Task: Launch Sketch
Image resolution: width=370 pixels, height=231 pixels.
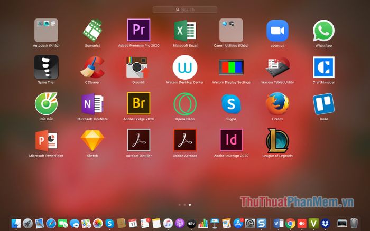Action: tap(92, 140)
